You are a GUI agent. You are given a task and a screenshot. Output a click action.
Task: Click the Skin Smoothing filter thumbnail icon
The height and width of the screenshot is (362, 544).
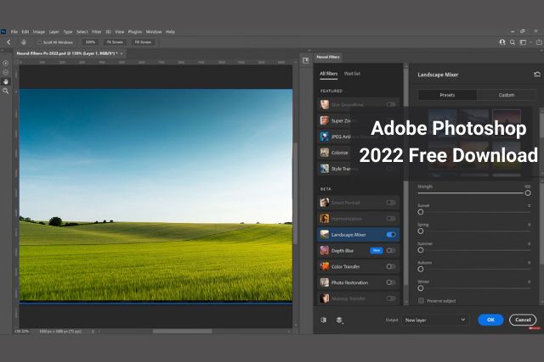pyautogui.click(x=325, y=104)
